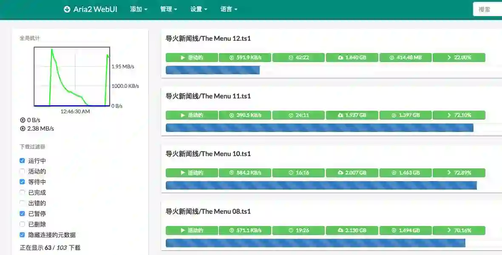Click the 42:22 remaining time badge for The Menu 12

coord(298,58)
